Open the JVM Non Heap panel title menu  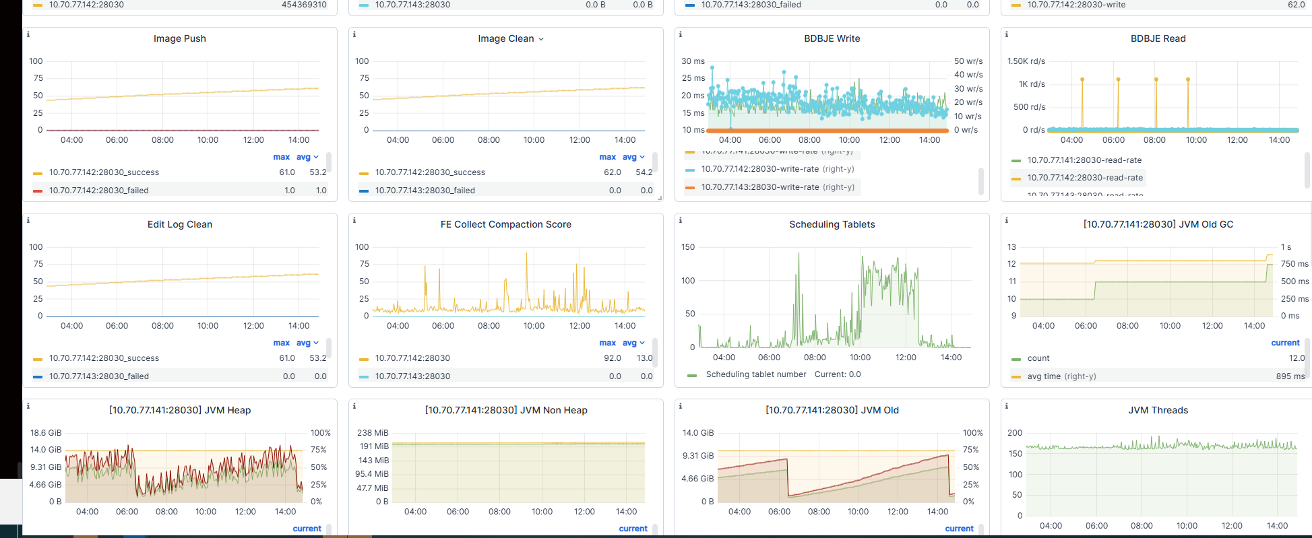(x=506, y=410)
